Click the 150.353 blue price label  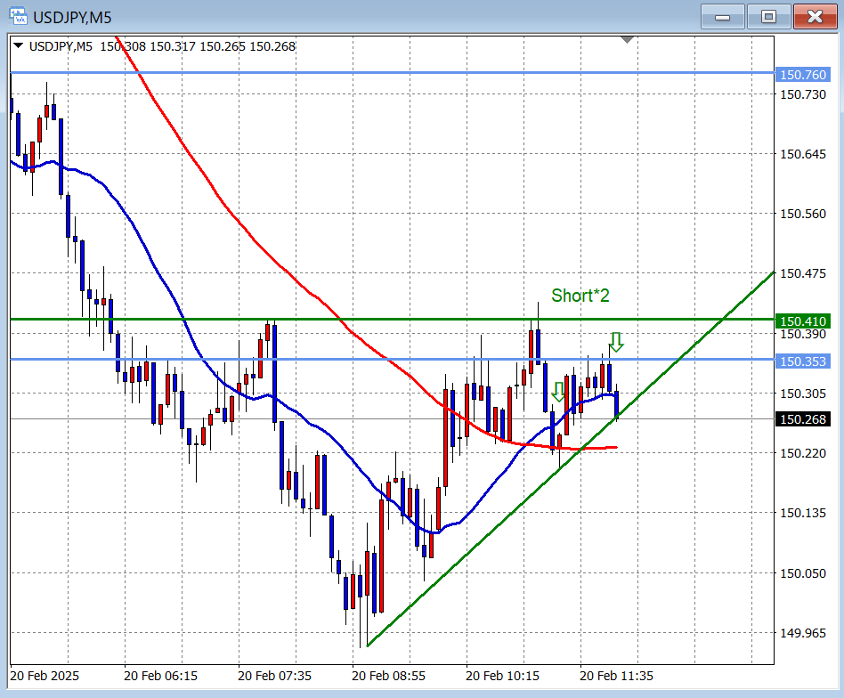click(x=802, y=361)
